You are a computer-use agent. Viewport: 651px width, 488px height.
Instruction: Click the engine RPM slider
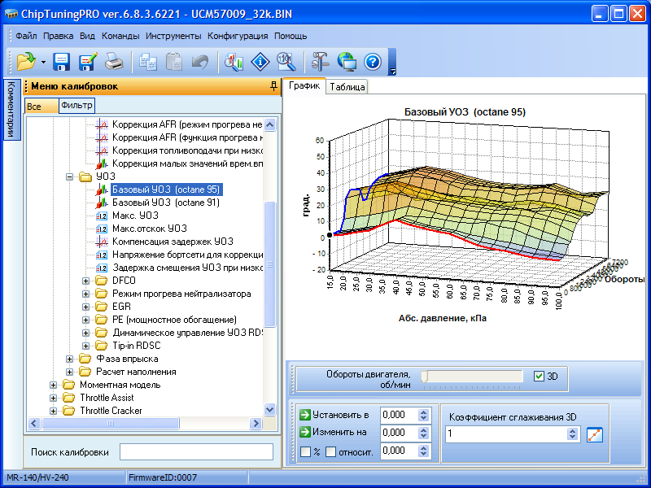(x=474, y=377)
